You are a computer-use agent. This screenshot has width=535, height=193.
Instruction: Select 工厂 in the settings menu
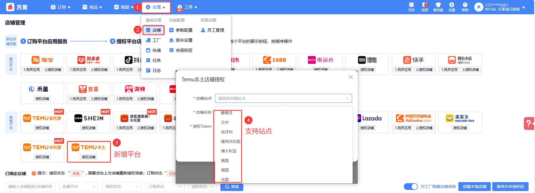(x=154, y=40)
